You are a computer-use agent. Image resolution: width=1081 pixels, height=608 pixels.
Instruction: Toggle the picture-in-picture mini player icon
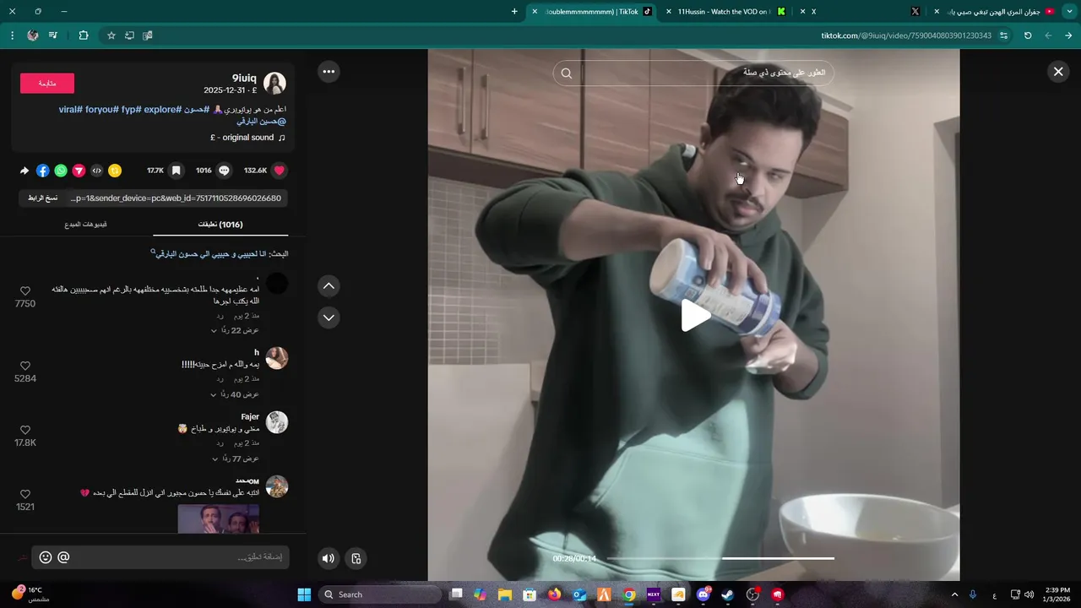(x=356, y=558)
